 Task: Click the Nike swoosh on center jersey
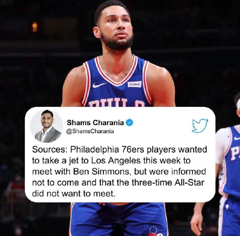pyautogui.click(x=99, y=85)
